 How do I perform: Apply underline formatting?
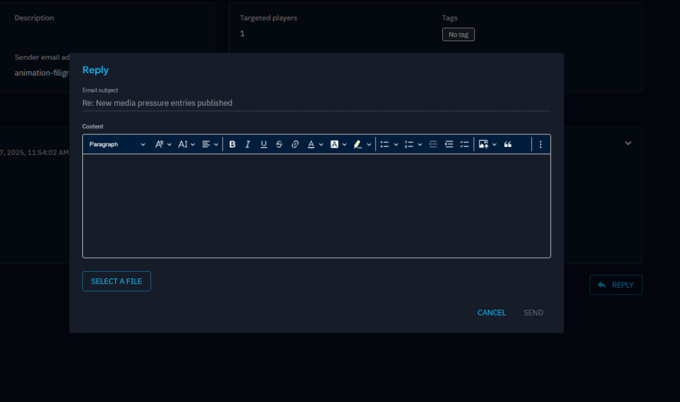click(264, 144)
